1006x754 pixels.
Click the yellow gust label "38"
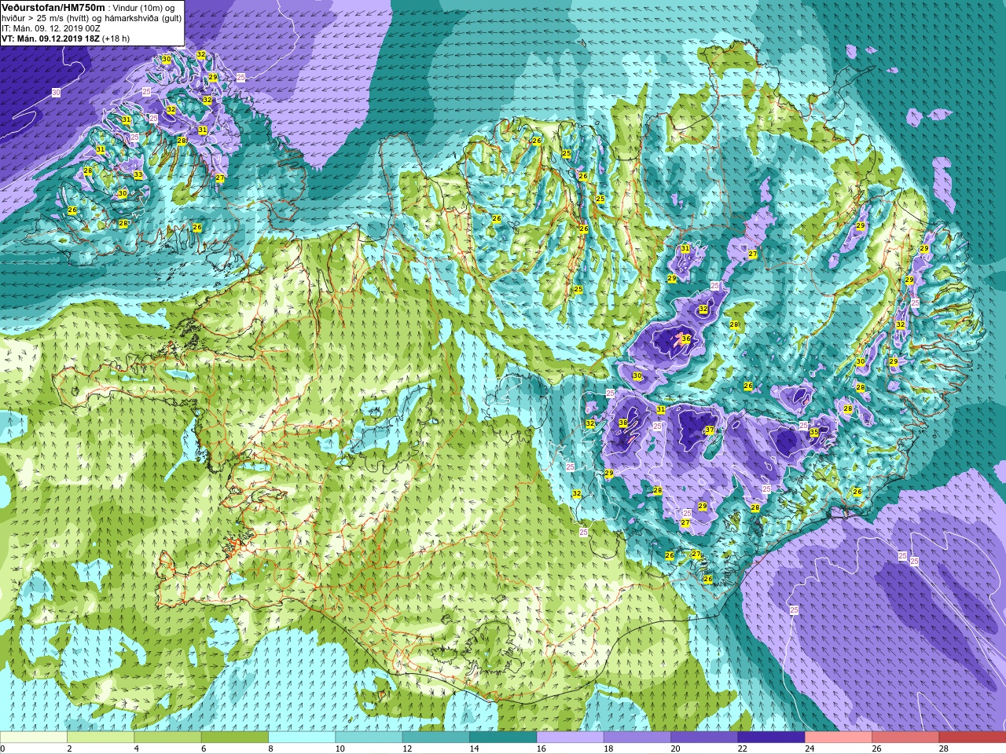point(623,423)
